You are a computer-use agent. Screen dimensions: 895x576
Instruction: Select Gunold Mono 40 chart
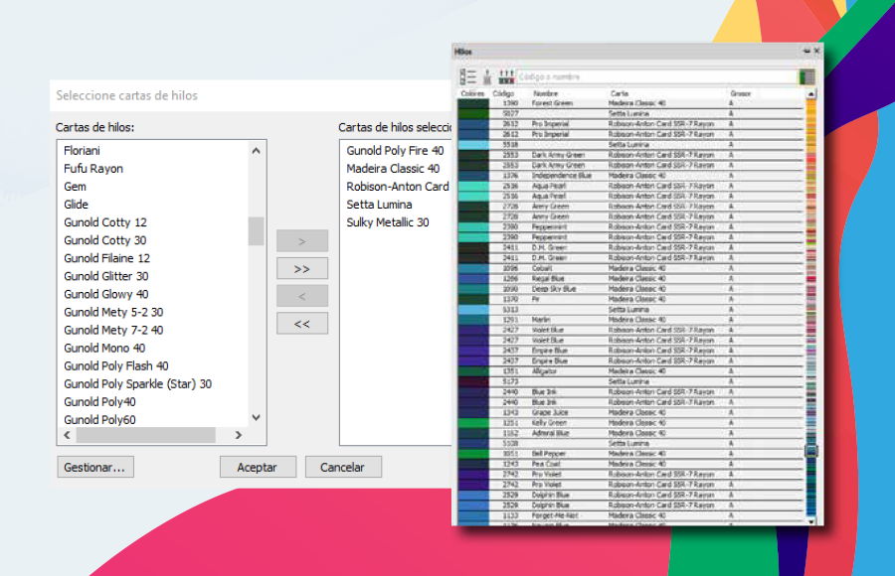coord(104,348)
